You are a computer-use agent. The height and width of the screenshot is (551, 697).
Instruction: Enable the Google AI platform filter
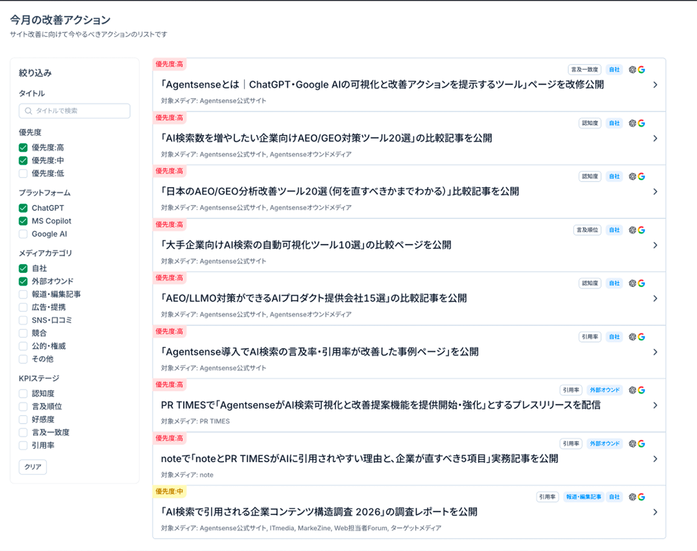pos(23,234)
